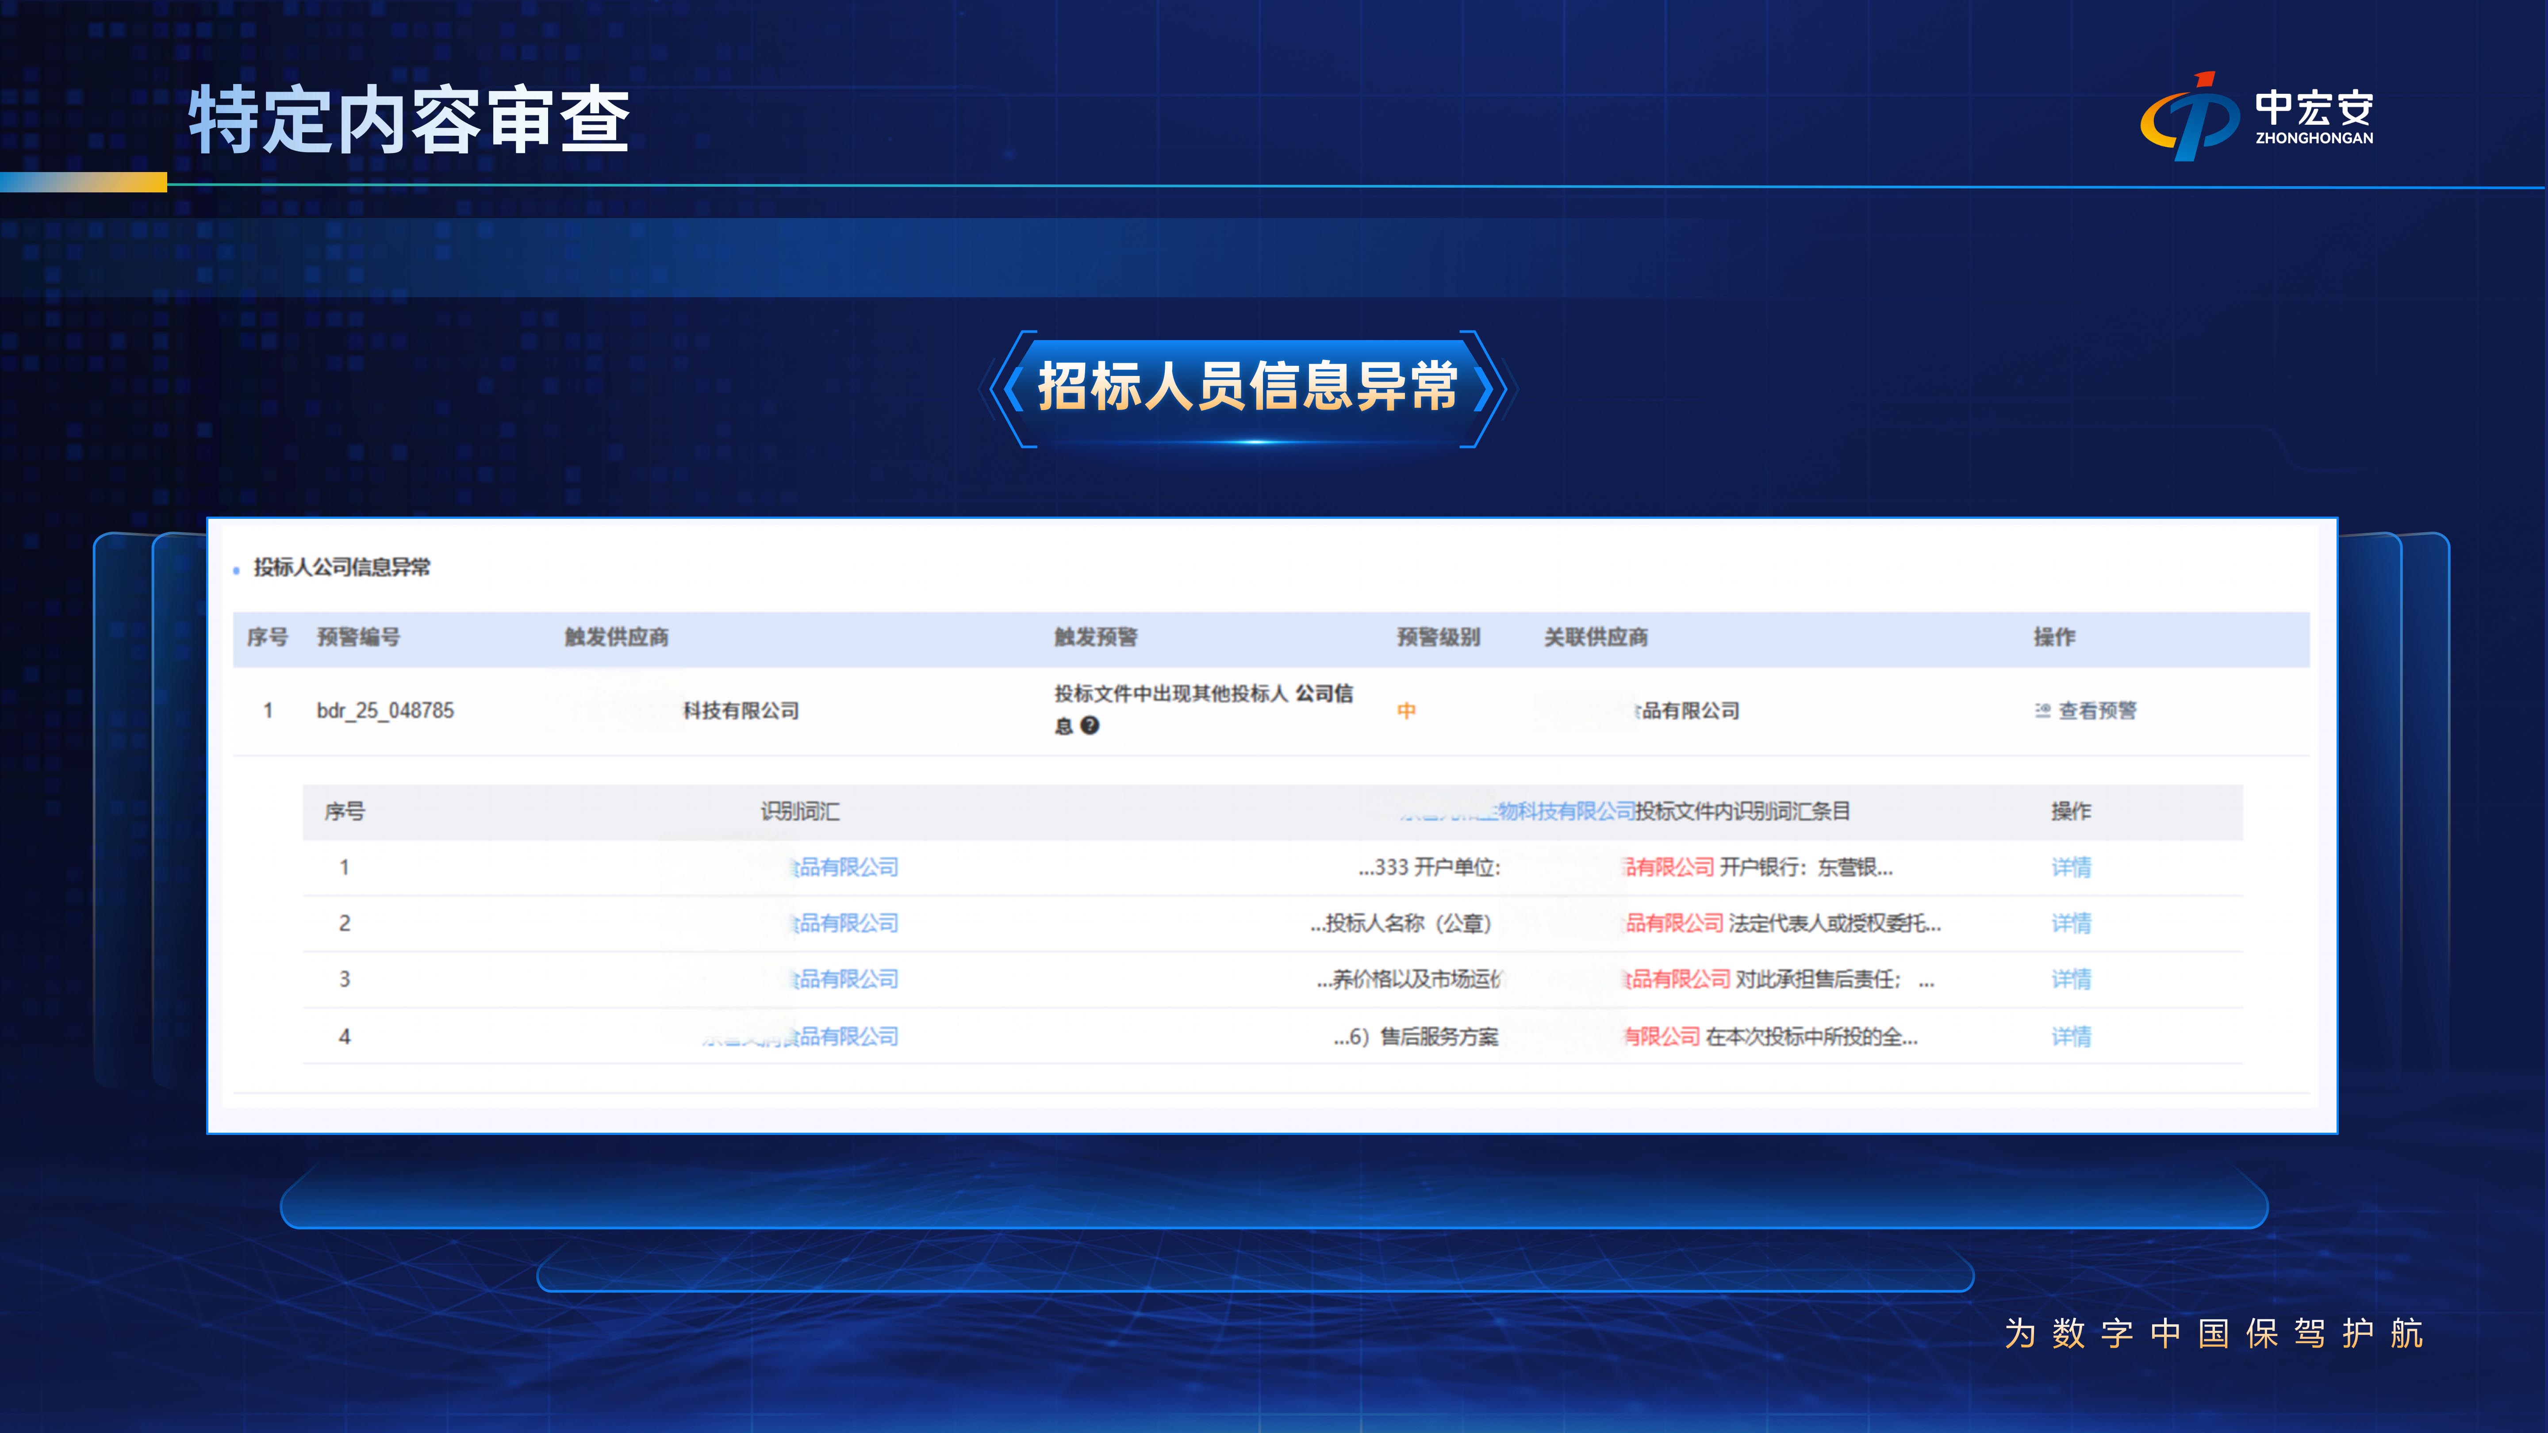Click the blue 物科技有限公司 link in sub-table header
The image size is (2548, 1433).
(x=1566, y=811)
